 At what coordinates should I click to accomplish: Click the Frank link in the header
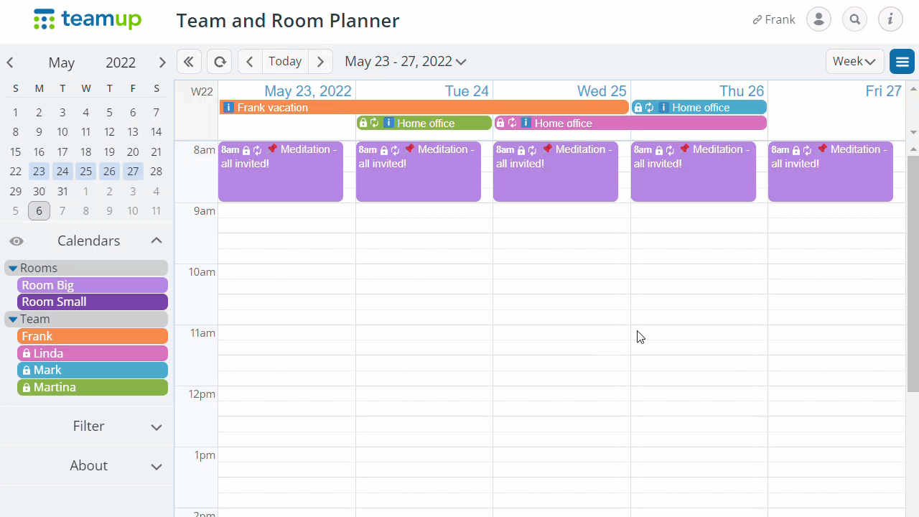coord(773,19)
